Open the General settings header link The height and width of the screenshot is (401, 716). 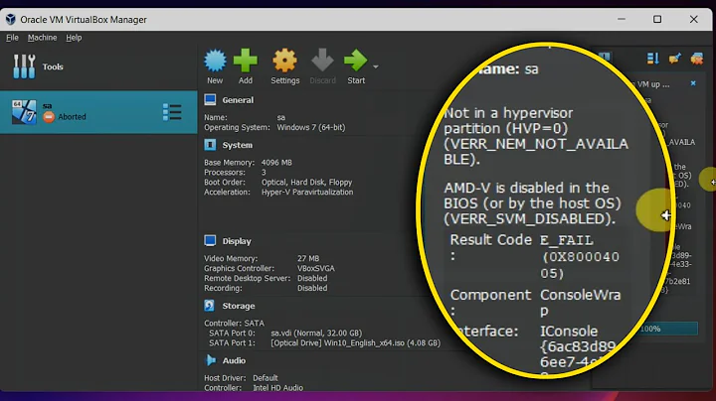[x=238, y=100]
